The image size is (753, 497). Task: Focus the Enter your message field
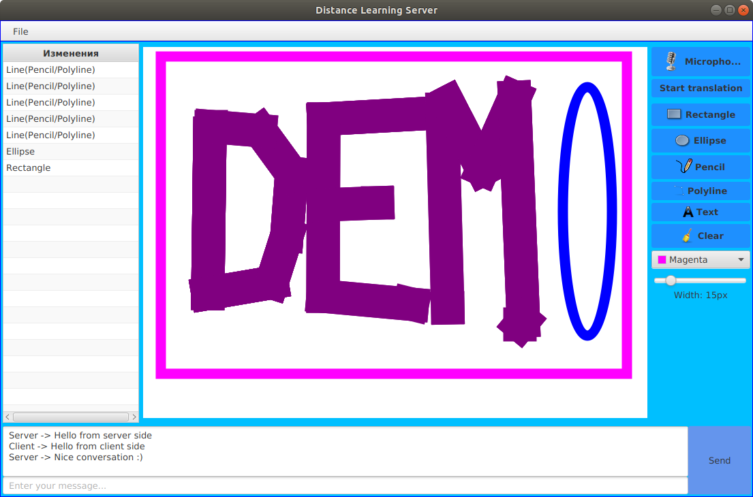tap(345, 485)
